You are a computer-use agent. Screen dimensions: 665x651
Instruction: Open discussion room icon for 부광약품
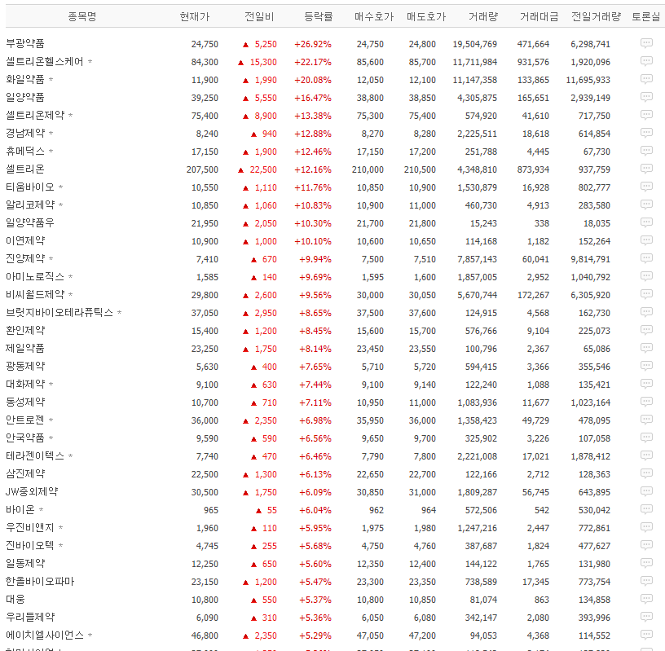[x=646, y=43]
